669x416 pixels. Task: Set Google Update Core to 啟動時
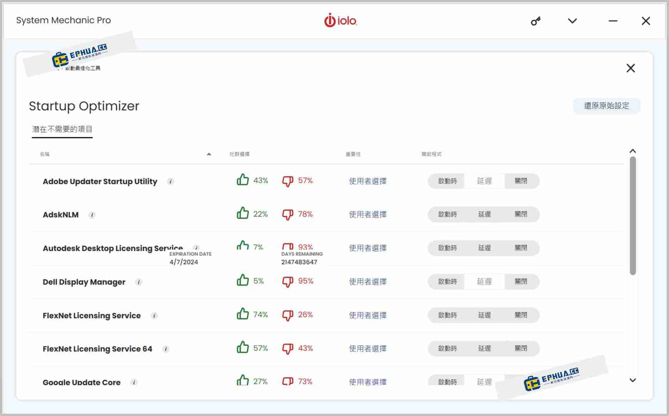(x=447, y=381)
